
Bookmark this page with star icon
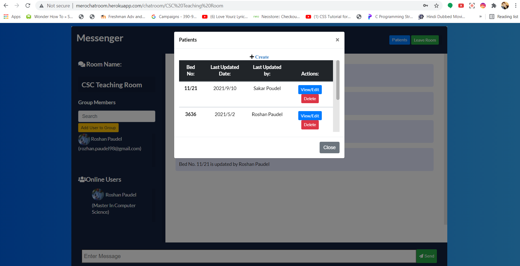tap(436, 6)
